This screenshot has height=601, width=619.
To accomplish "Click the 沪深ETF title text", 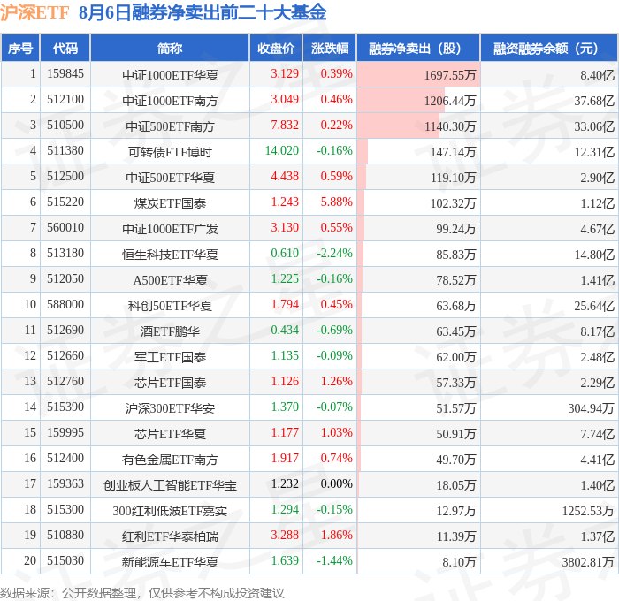I will point(34,12).
